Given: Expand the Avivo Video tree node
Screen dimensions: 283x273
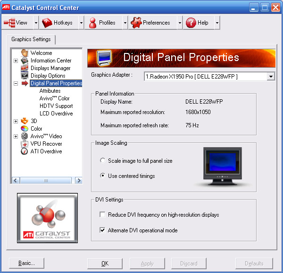Looking at the screenshot, I should [16, 136].
